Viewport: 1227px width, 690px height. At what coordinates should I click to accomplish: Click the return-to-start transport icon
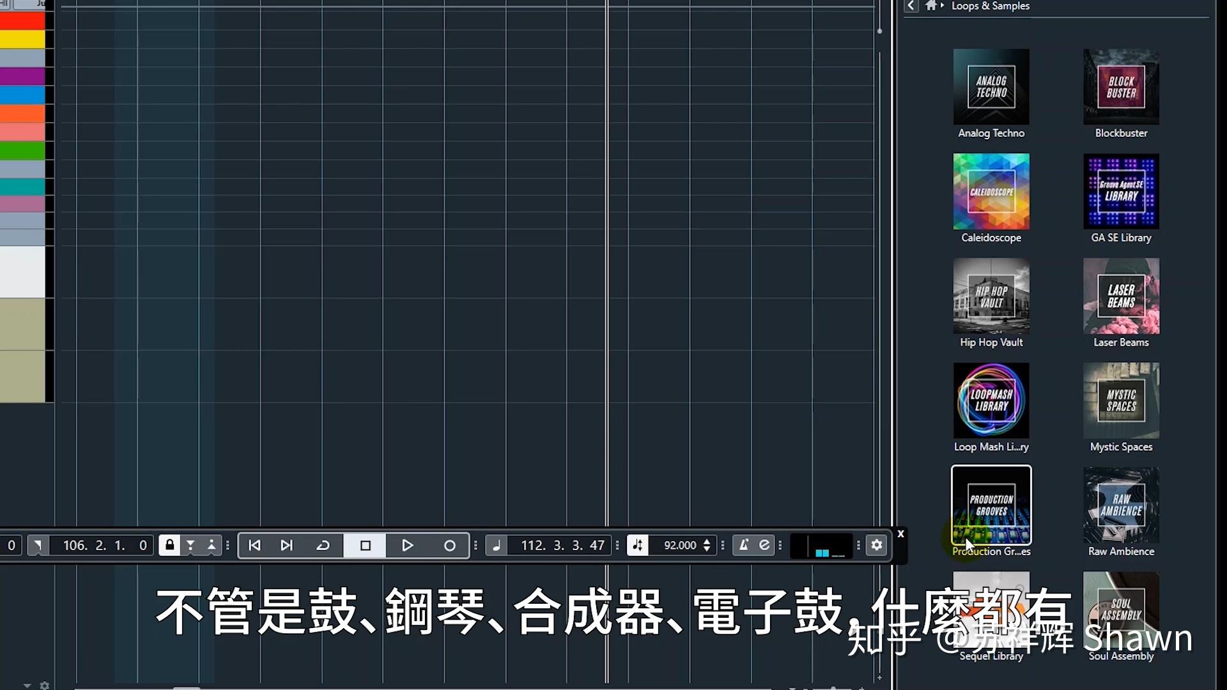tap(254, 545)
